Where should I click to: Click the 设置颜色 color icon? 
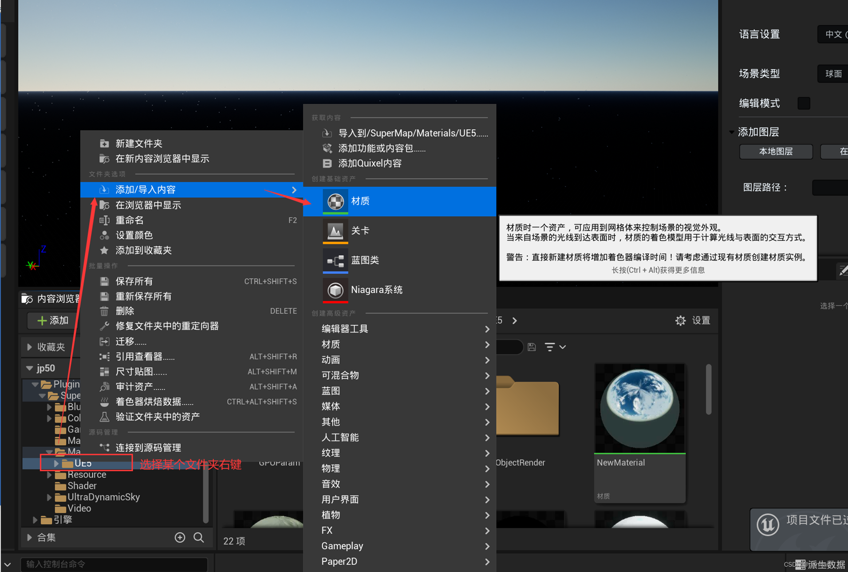[x=104, y=235]
